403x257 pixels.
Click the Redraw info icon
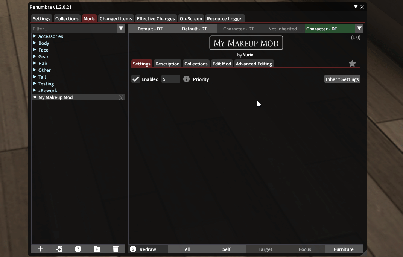pos(133,249)
